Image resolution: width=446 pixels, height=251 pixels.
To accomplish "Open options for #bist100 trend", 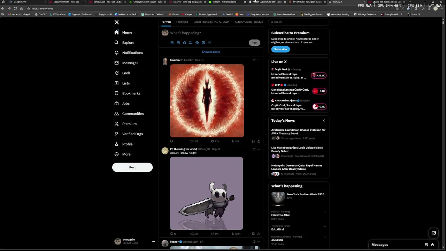I will coord(325,237).
